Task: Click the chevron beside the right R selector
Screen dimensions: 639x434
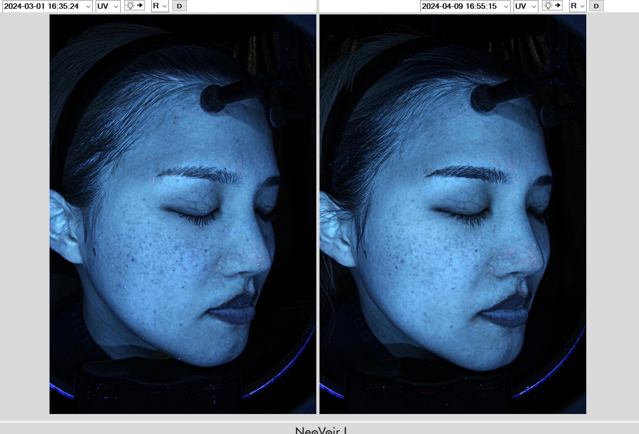Action: 582,6
